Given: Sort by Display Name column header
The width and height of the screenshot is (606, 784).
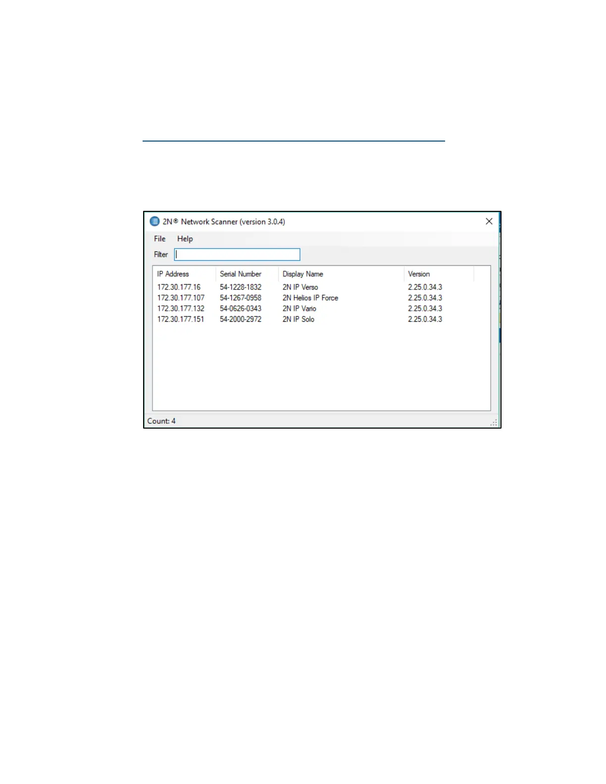Looking at the screenshot, I should [x=341, y=274].
